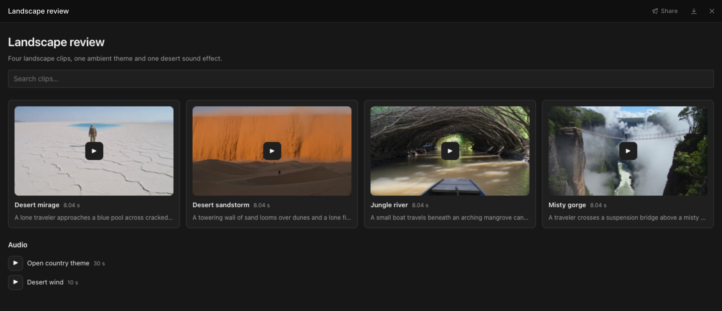722x311 pixels.
Task: Click the '8.04 s' duration beside Desert sandstorm
Action: 261,205
